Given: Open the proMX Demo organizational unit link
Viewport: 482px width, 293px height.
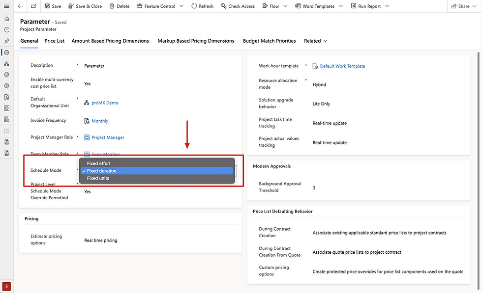Looking at the screenshot, I should [x=105, y=103].
